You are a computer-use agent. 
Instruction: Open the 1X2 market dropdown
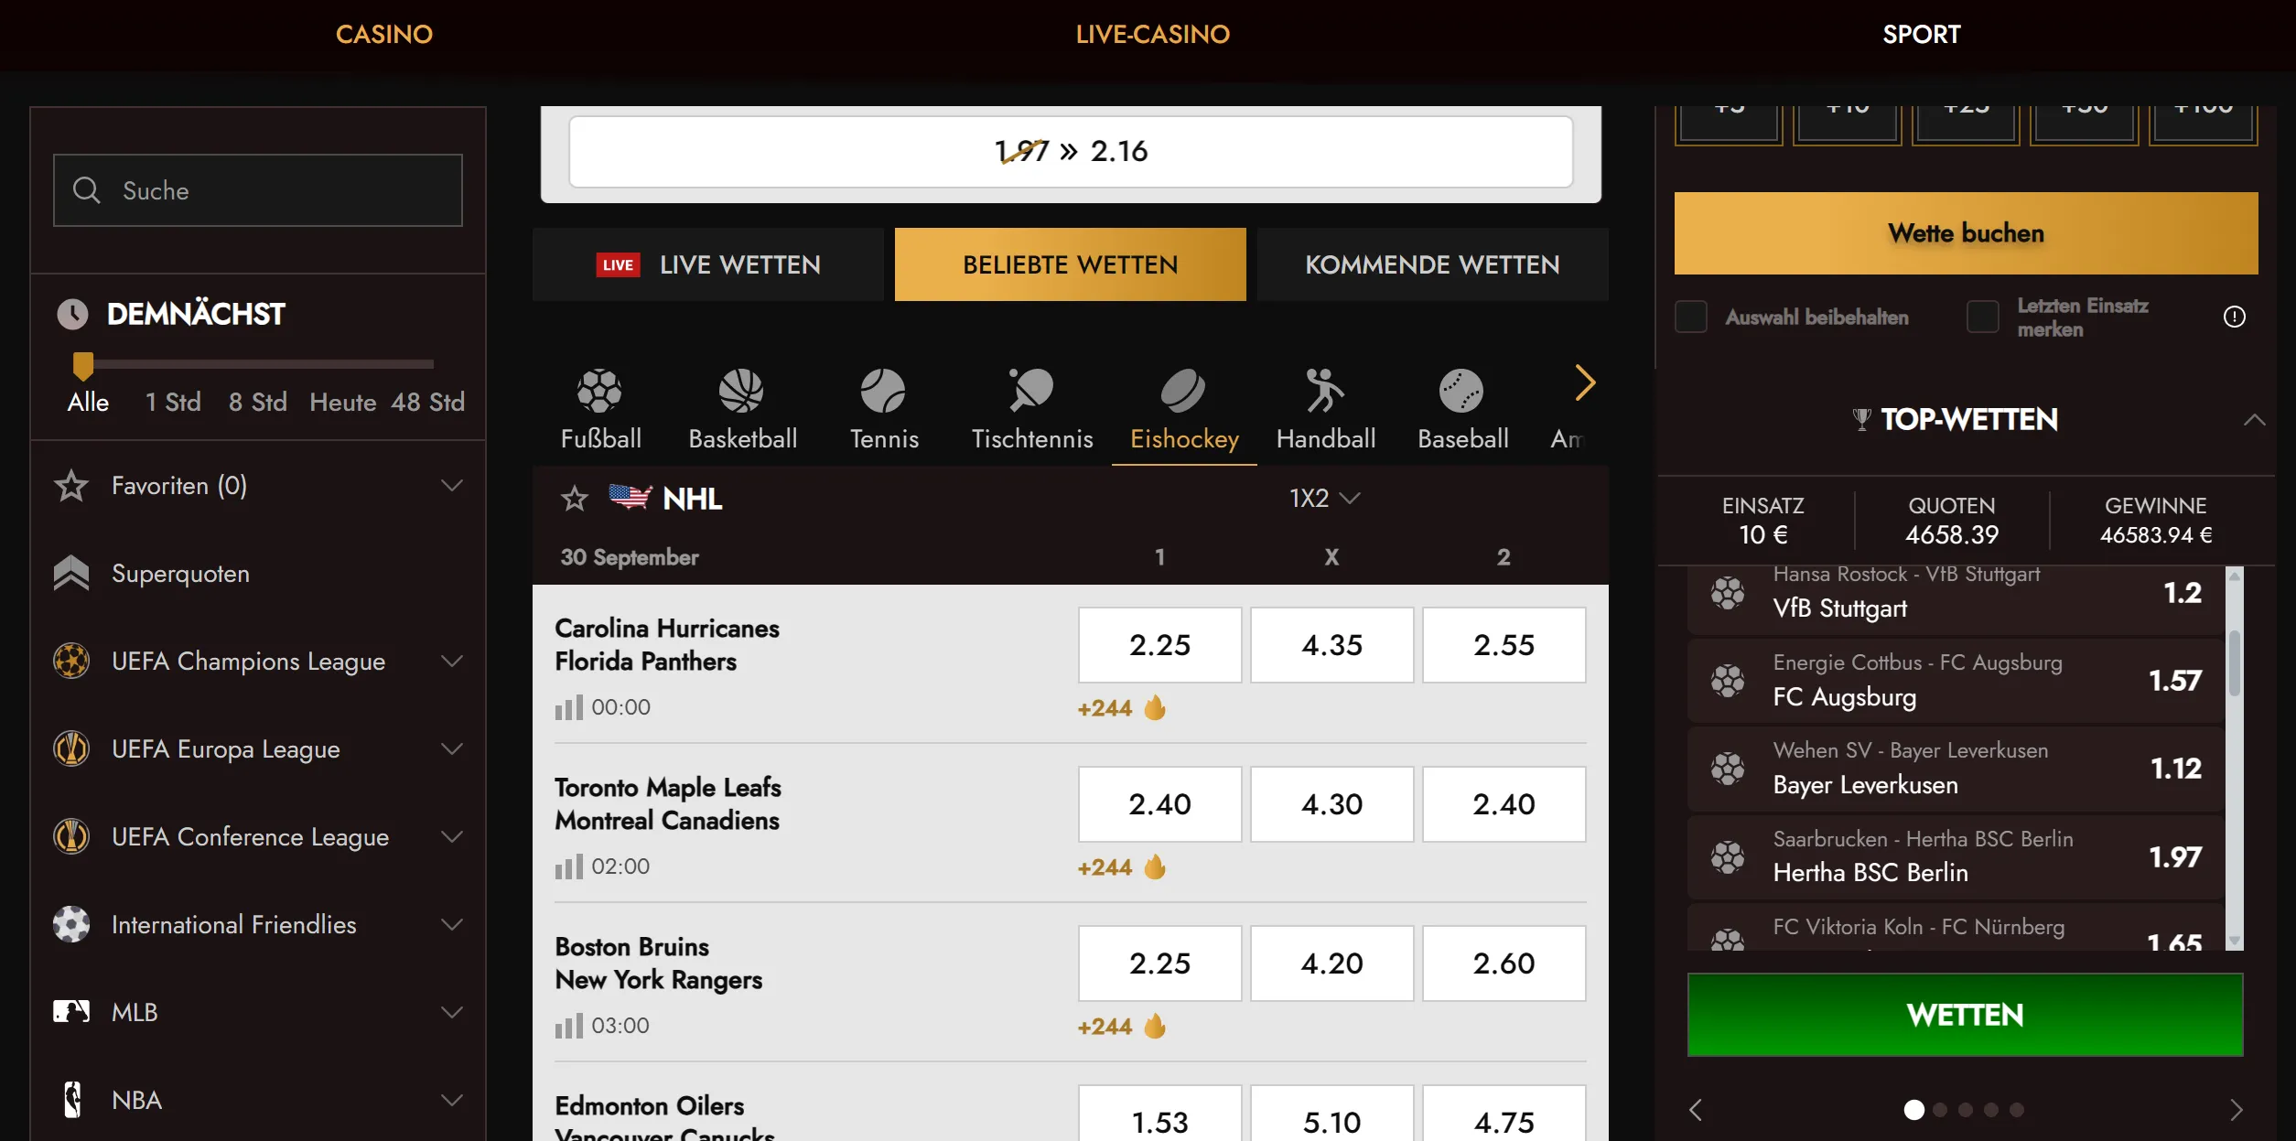(x=1324, y=499)
